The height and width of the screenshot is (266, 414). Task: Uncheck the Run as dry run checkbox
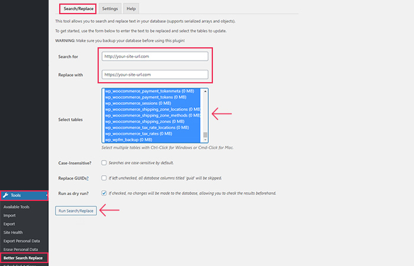tap(104, 193)
